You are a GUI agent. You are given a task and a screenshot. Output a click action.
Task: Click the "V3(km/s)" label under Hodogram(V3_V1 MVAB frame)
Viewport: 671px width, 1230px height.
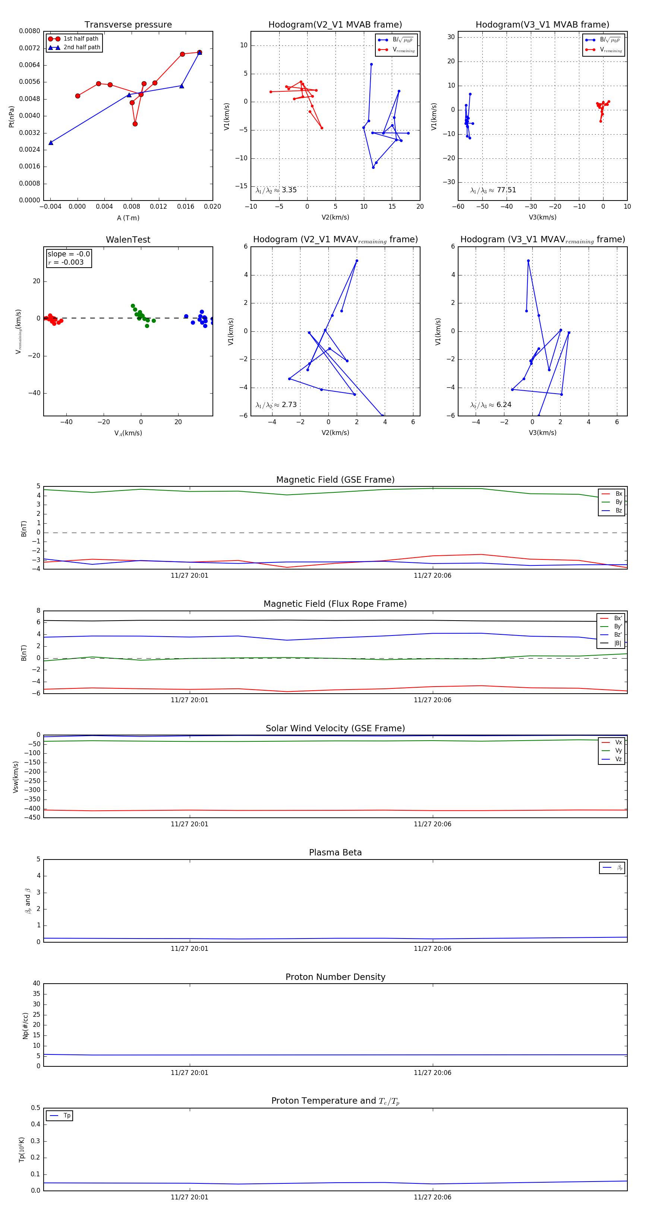[542, 217]
